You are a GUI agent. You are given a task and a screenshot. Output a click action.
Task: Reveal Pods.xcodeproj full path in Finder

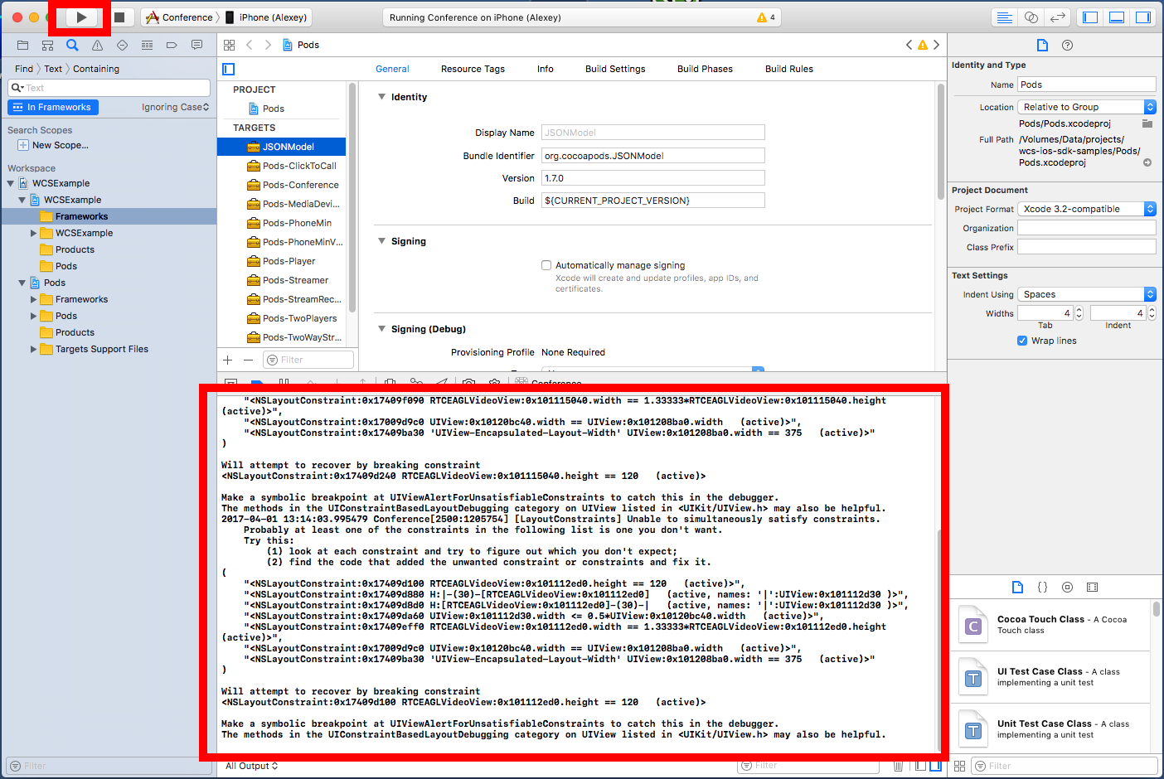point(1147,162)
